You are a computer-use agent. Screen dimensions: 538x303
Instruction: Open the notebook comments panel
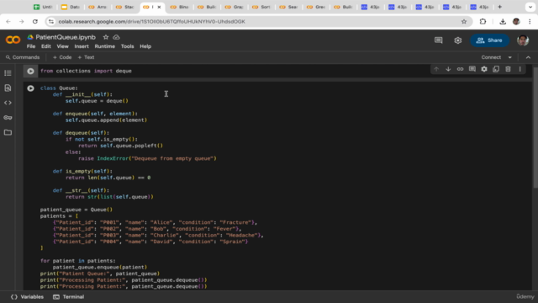tap(439, 40)
